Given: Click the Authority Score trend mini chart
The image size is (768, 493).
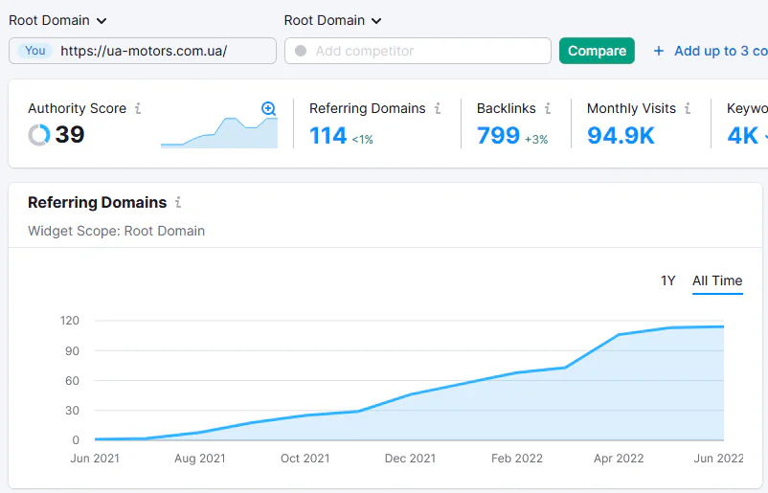Looking at the screenshot, I should (219, 132).
